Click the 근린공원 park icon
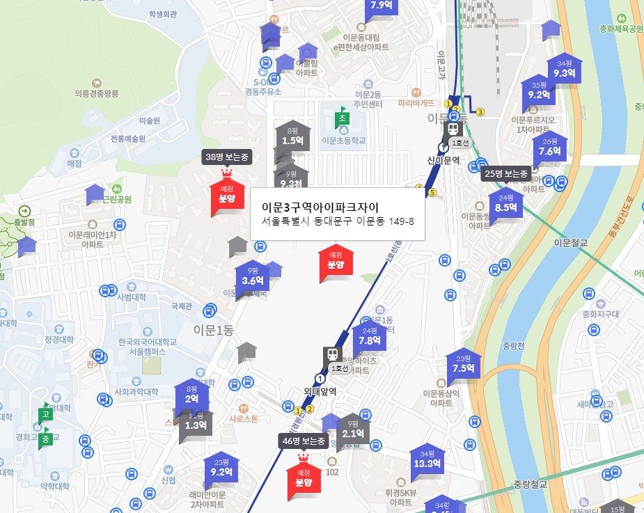The width and height of the screenshot is (644, 513). coord(117,189)
